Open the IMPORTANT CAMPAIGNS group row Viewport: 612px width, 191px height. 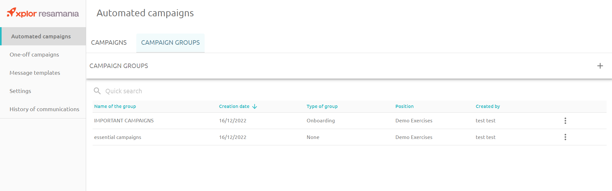349,121
